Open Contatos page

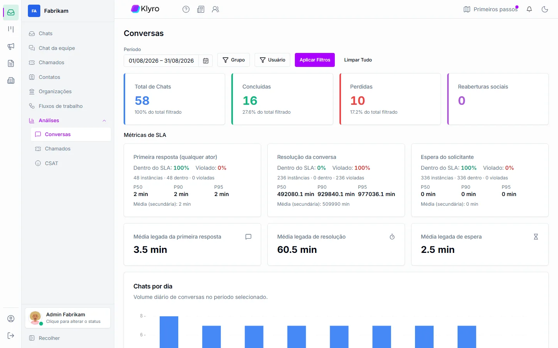pyautogui.click(x=68, y=77)
